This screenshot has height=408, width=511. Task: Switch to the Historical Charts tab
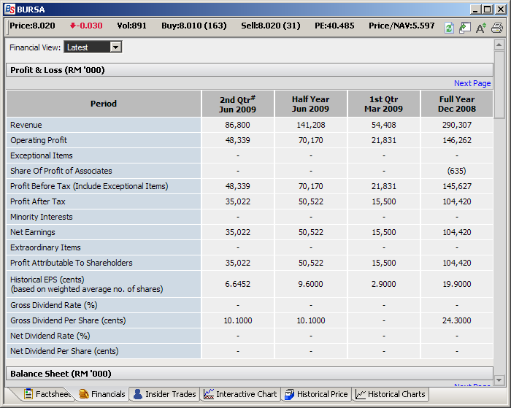click(x=391, y=394)
